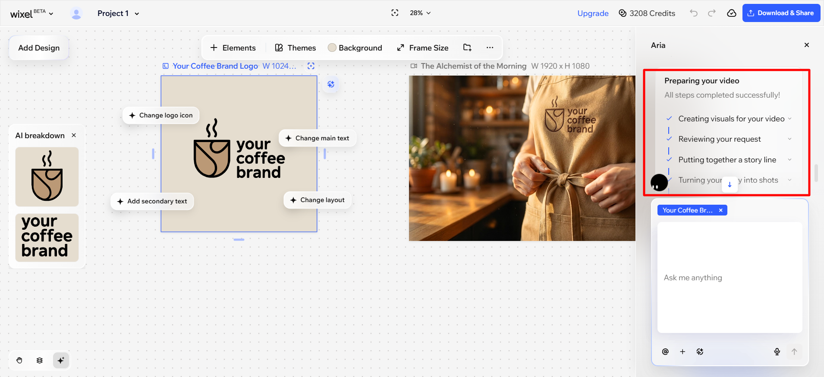Click the AI enhance icon in chat bar

pos(700,352)
